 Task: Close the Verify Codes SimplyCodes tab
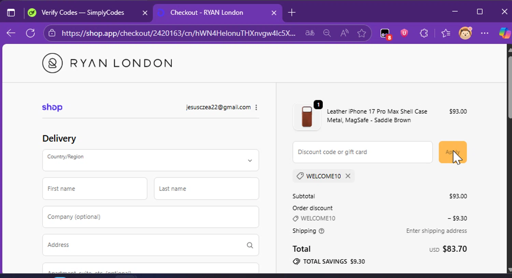tap(145, 13)
